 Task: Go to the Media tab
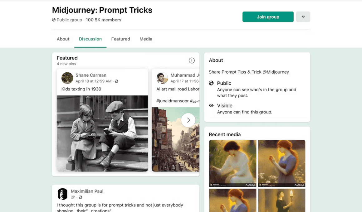[146, 39]
